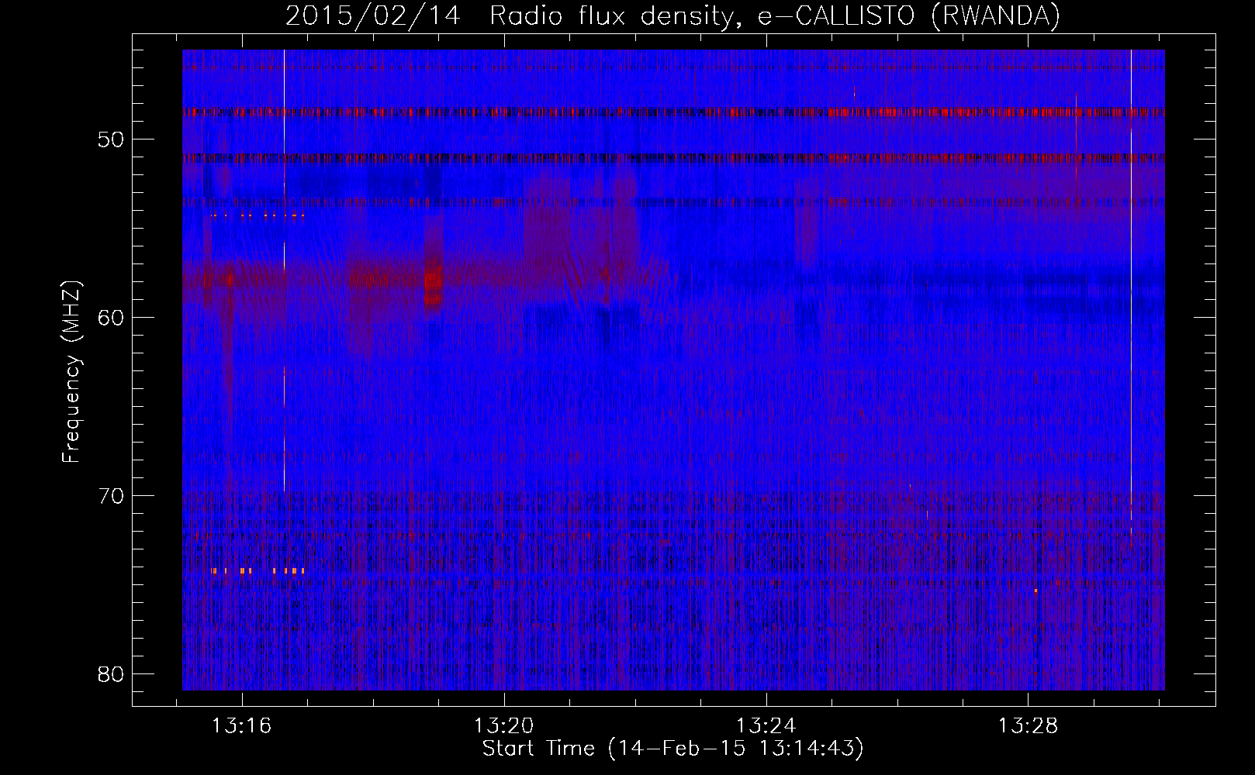
Task: Click the Start Time axis label
Action: tap(672, 749)
